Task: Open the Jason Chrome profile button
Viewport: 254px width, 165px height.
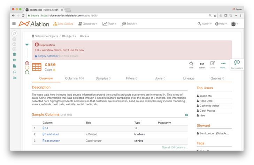Action: [x=237, y=9]
